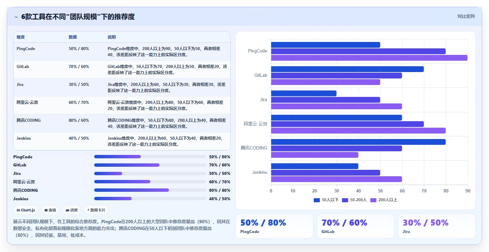Image resolution: width=489 pixels, height=252 pixels.
Task: Click the Jenkins y-axis label in the chart
Action: (x=260, y=173)
